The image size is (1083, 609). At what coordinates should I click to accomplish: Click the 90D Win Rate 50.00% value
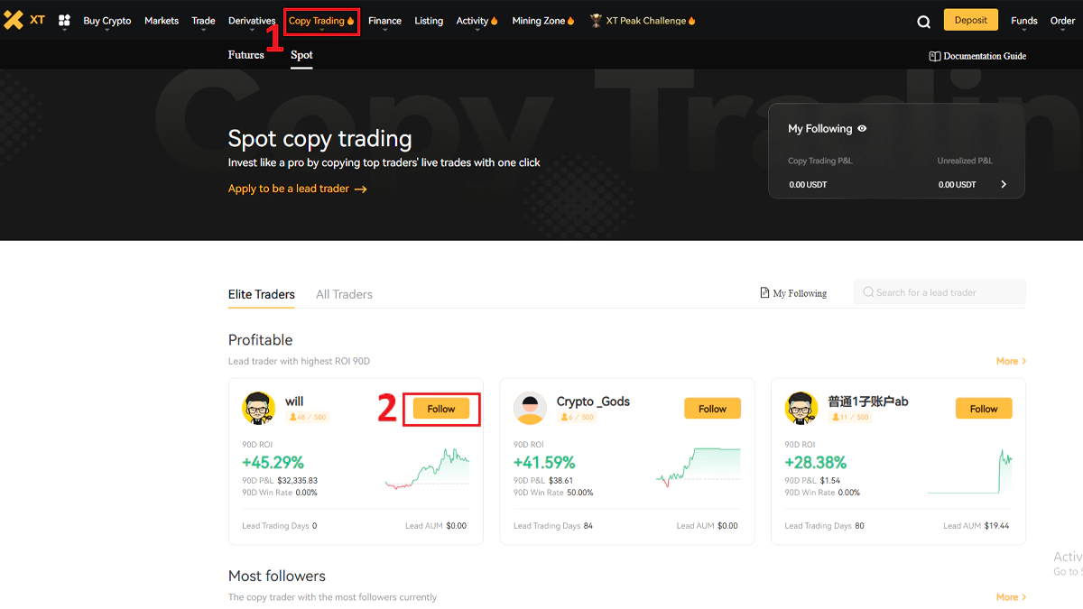point(580,493)
